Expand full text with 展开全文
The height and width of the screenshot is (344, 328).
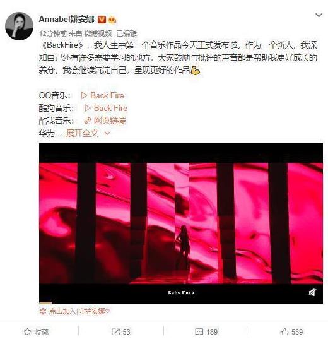(x=82, y=133)
